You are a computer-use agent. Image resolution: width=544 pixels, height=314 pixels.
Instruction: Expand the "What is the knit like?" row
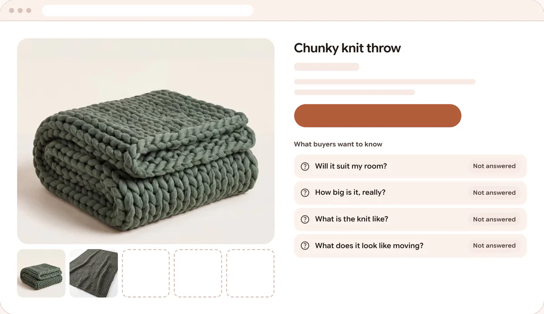point(410,219)
